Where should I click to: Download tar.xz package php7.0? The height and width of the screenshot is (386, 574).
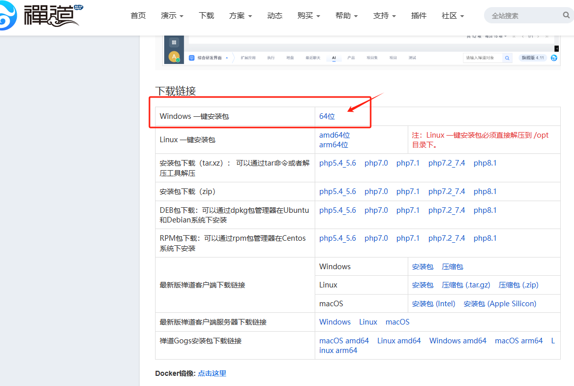376,163
